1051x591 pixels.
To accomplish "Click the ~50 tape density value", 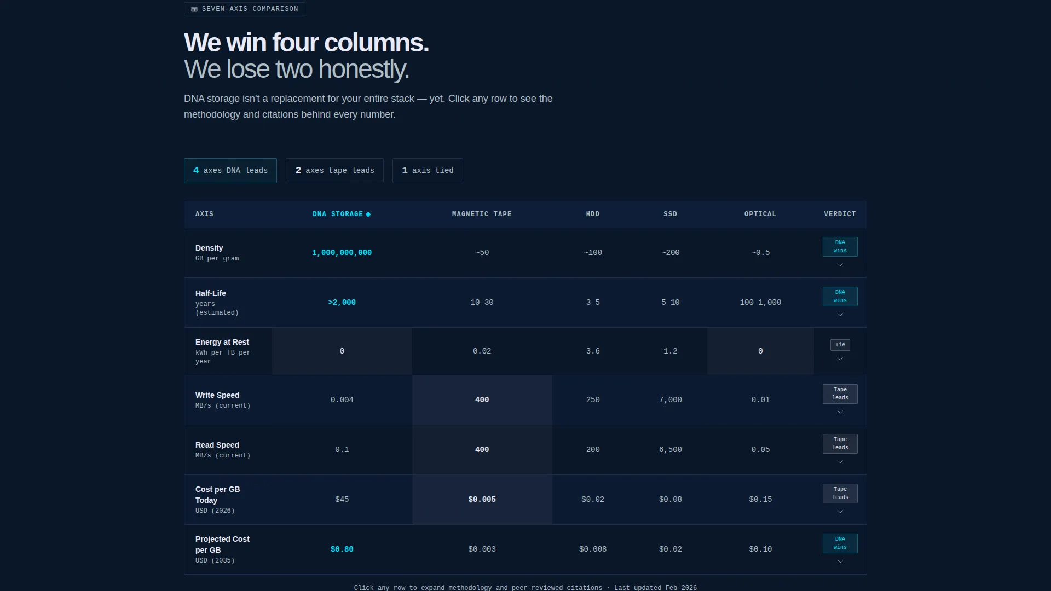I will pos(482,253).
